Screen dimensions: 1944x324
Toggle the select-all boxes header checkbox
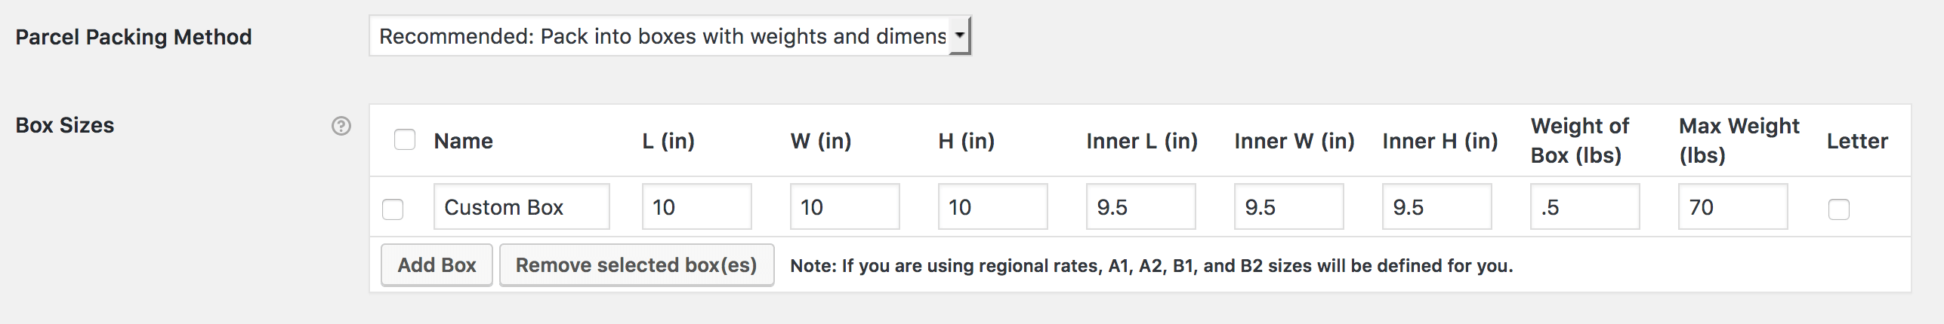tap(405, 140)
